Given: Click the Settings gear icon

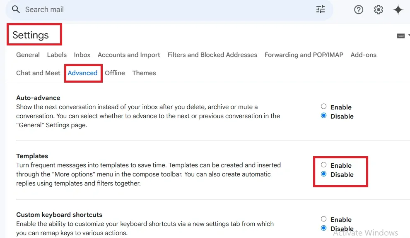Looking at the screenshot, I should click(379, 10).
